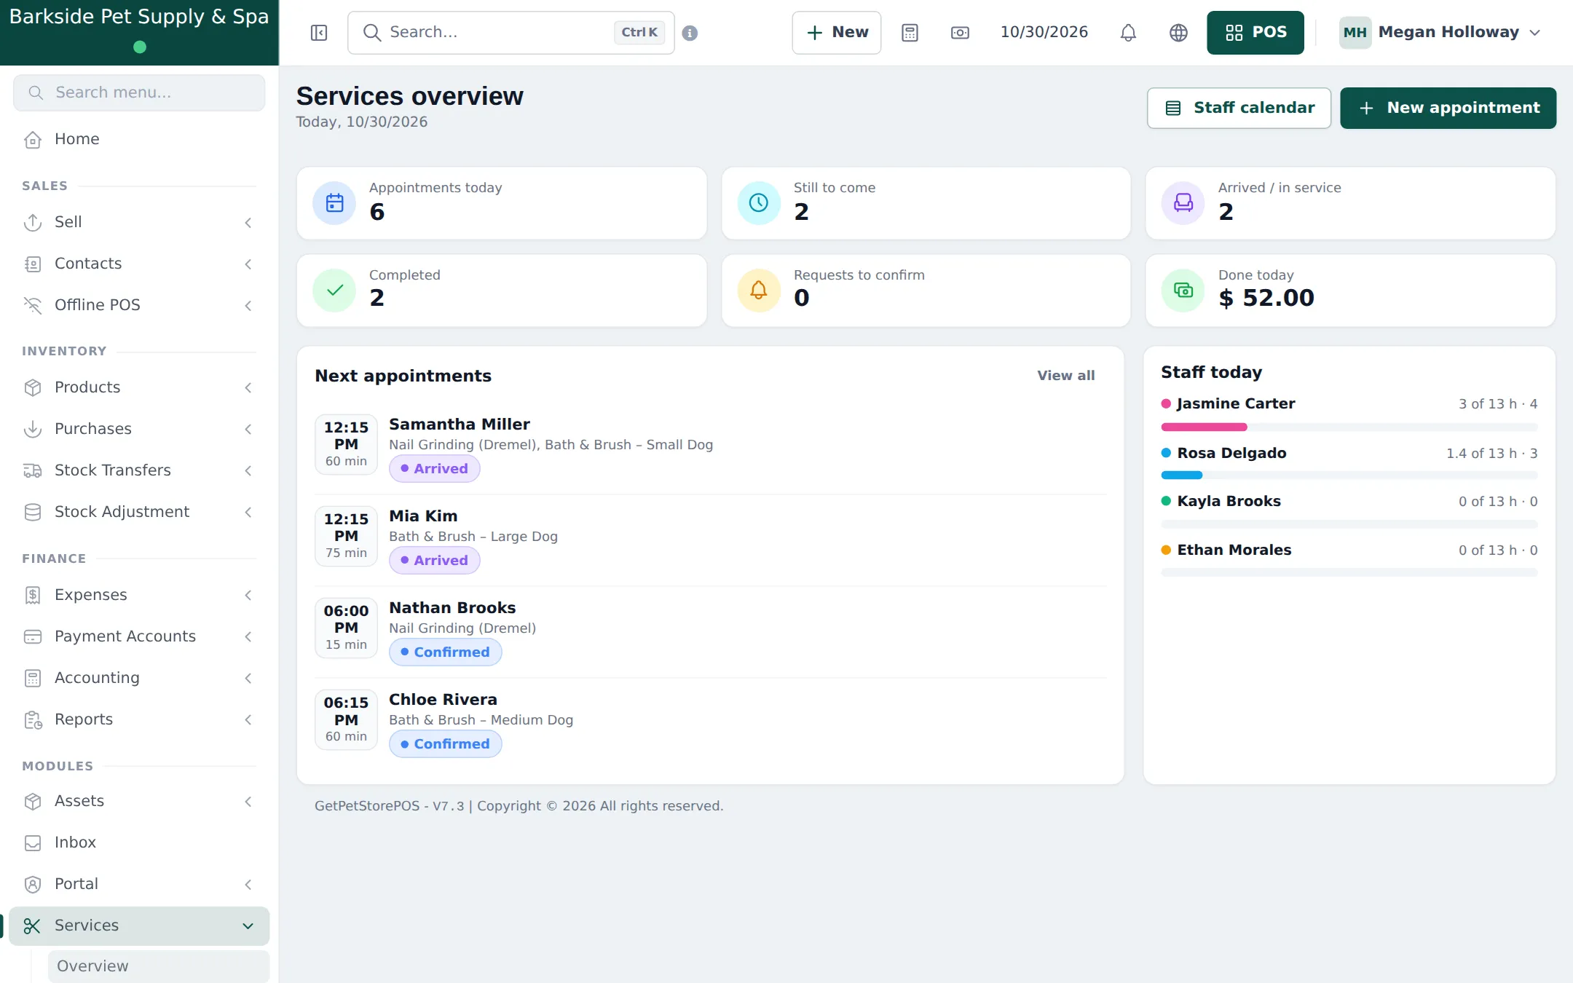Click the Services scissors icon
This screenshot has width=1573, height=983.
pos(33,925)
